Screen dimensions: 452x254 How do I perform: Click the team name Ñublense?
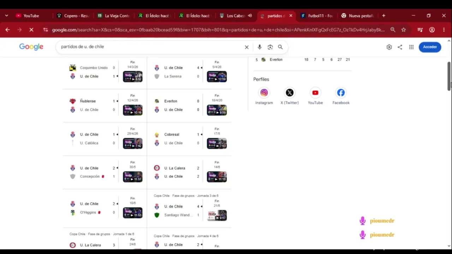click(88, 101)
